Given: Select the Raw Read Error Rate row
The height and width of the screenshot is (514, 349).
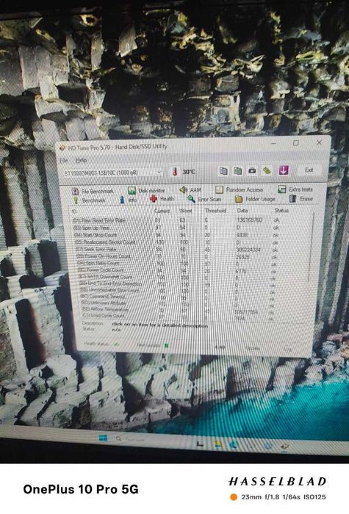Looking at the screenshot, I should 176,220.
